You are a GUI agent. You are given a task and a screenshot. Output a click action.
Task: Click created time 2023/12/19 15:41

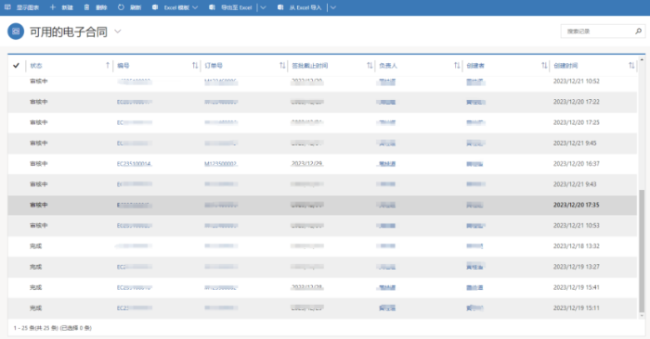coord(577,287)
